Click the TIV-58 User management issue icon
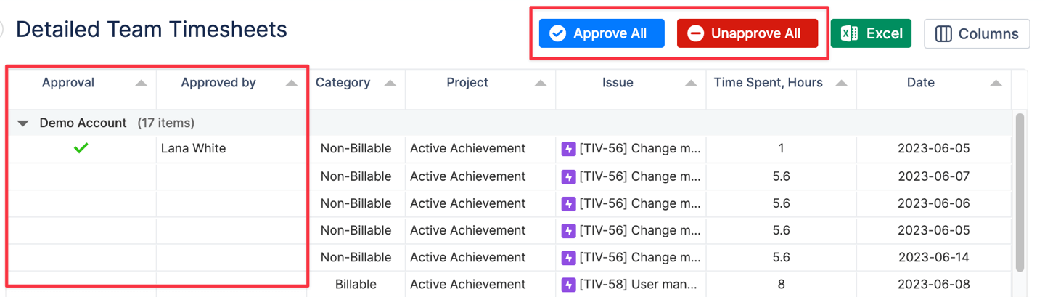 [568, 284]
